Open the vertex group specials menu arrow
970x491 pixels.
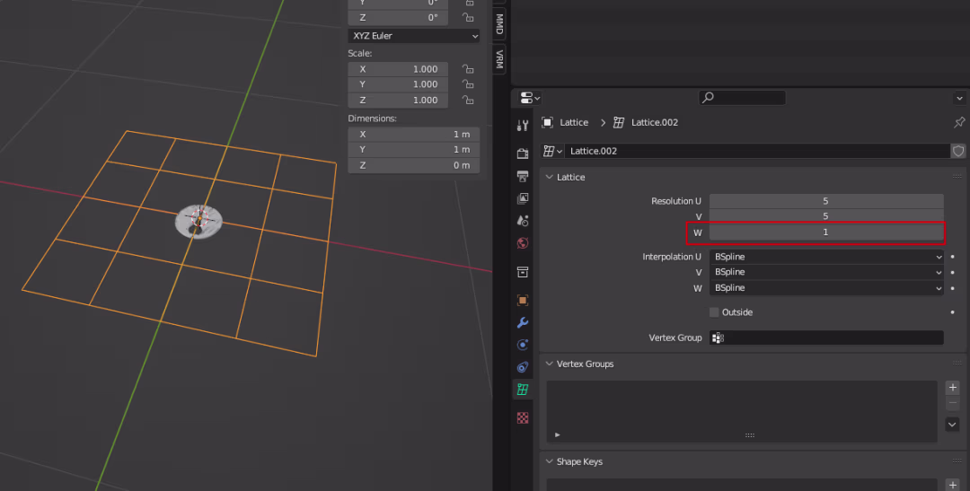click(952, 425)
